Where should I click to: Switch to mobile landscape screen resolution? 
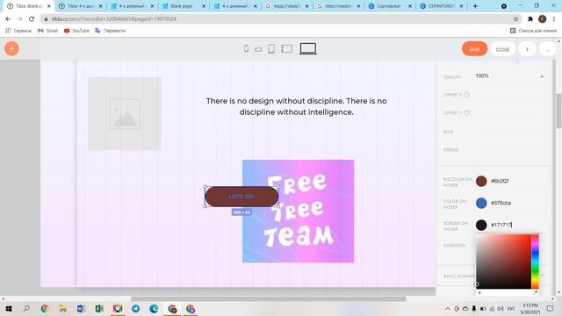point(258,49)
